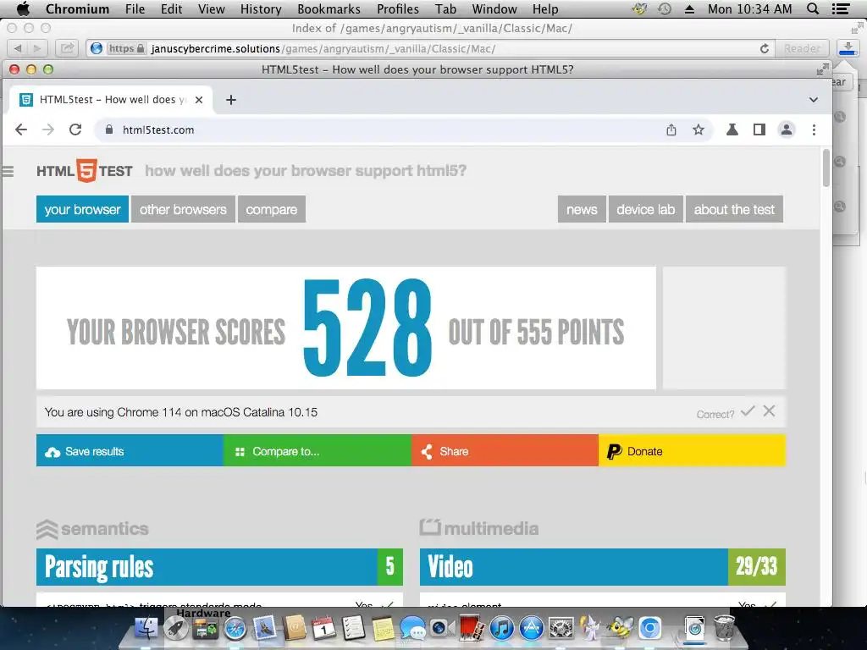Expand the tab search chevron
The width and height of the screenshot is (867, 650).
click(x=814, y=100)
